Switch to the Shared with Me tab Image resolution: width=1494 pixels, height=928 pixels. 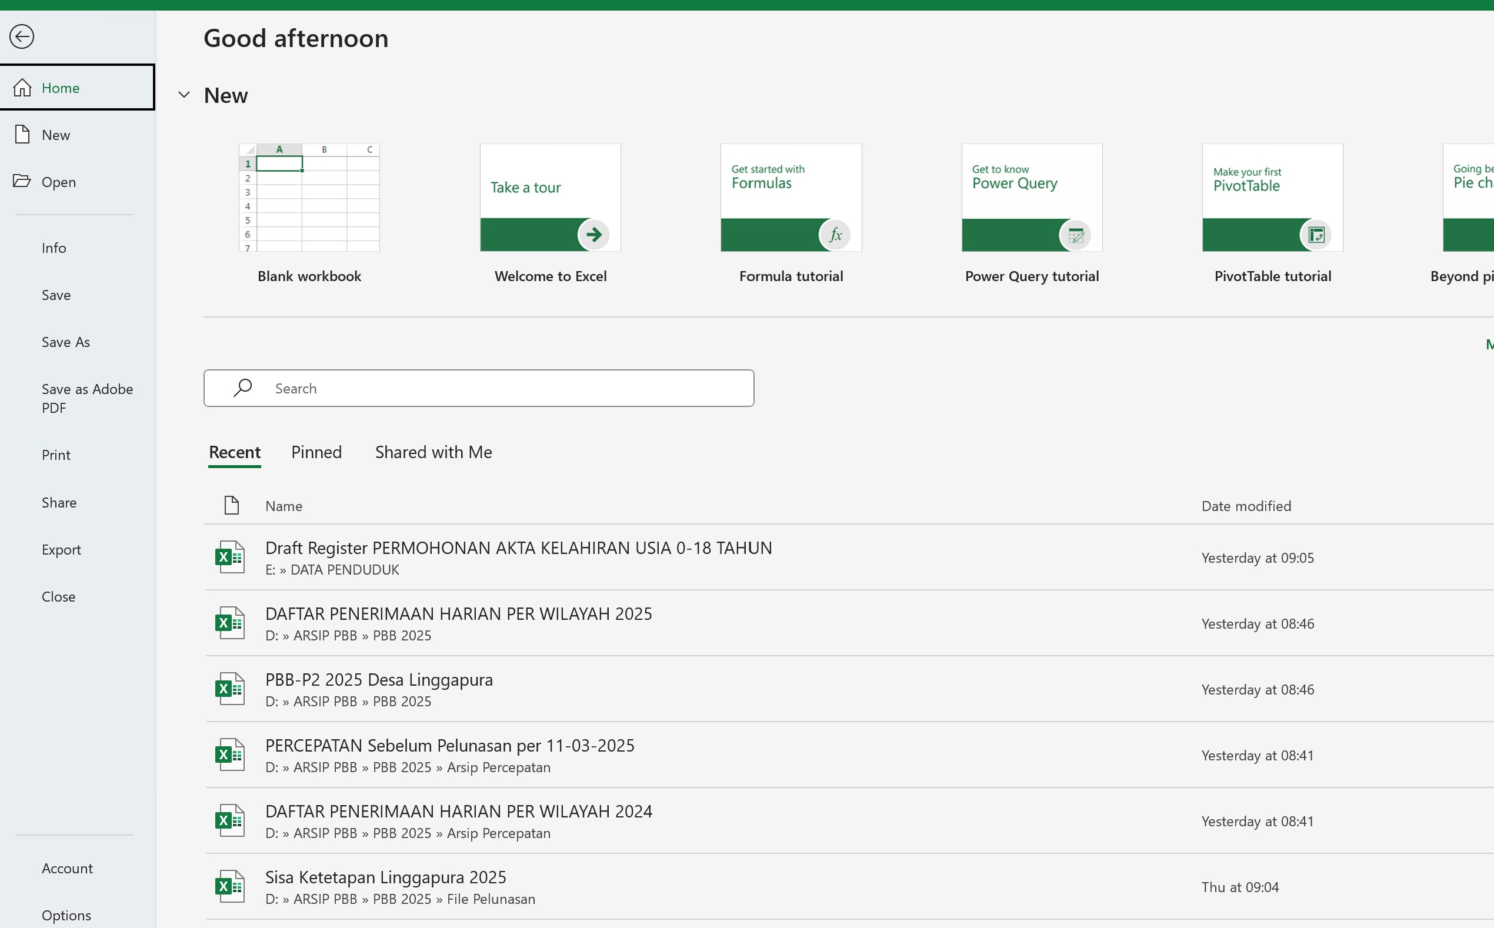tap(433, 453)
